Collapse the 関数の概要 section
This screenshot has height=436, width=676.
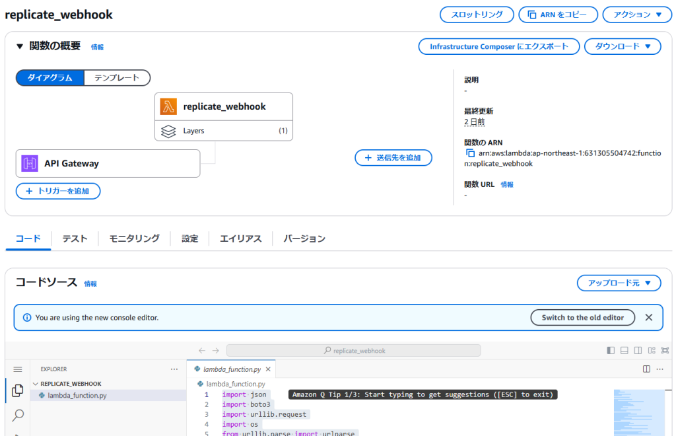click(20, 46)
